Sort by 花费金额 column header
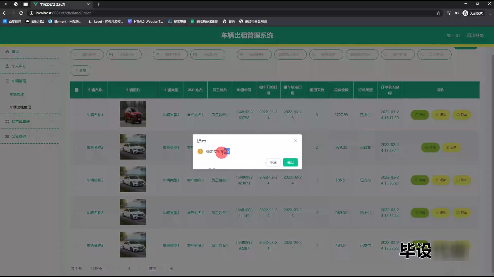The height and width of the screenshot is (277, 494). pyautogui.click(x=341, y=90)
